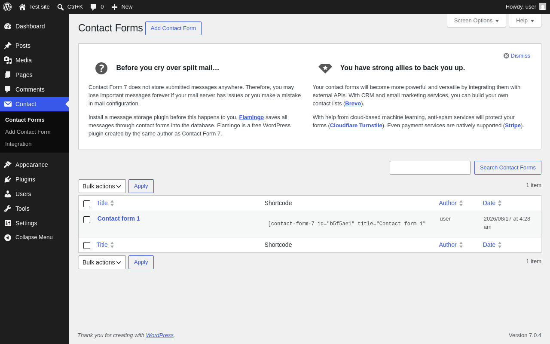Click the Dismiss link text
Screen dimensions: 550x344
tap(520, 55)
